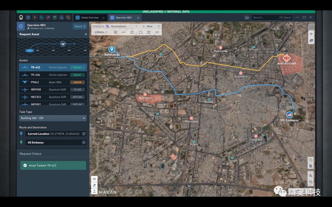Click the Anti-Aircraft diamond marker
332x207 pixels.
pos(287,58)
